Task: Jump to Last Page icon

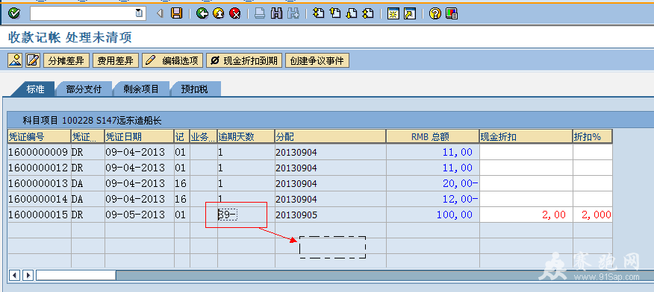Action: 368,13
